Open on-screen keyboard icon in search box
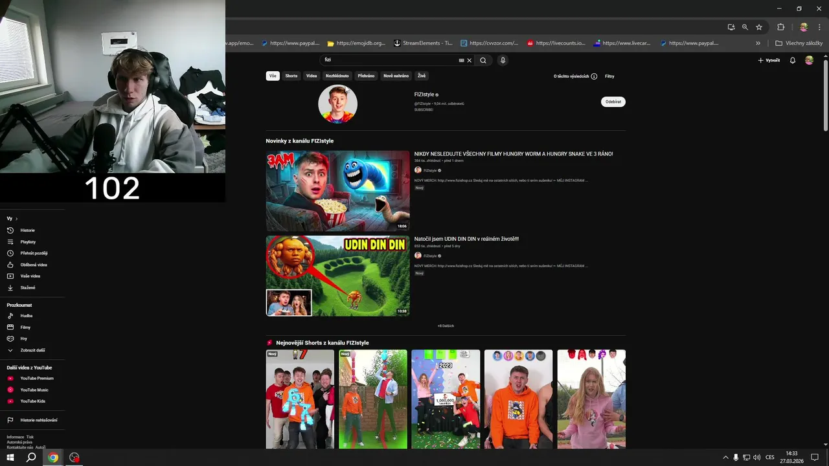Image resolution: width=829 pixels, height=466 pixels. 461,60
